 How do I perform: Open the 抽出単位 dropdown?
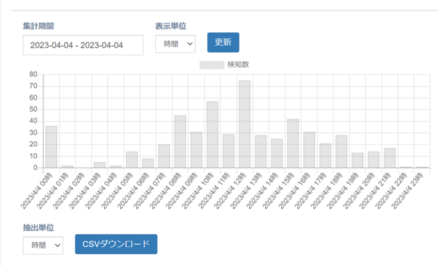coord(43,245)
